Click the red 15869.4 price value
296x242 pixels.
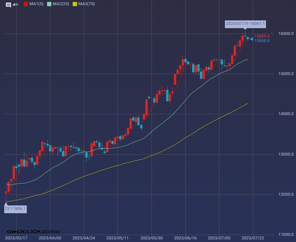tap(262, 36)
